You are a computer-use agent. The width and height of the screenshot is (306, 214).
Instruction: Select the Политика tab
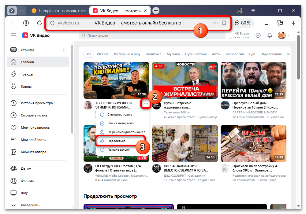[153, 54]
